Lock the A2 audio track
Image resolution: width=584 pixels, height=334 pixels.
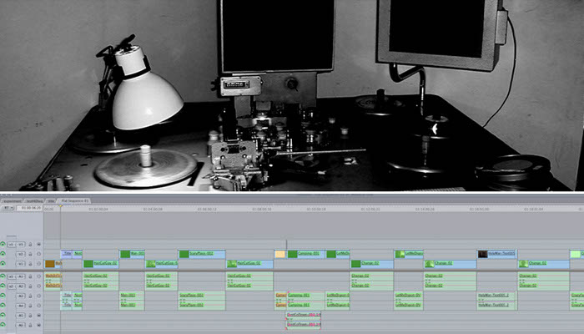[30, 286]
